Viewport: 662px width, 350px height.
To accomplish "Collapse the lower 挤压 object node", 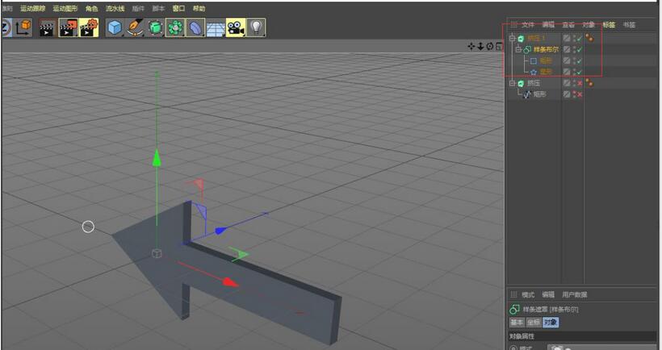I will 511,83.
